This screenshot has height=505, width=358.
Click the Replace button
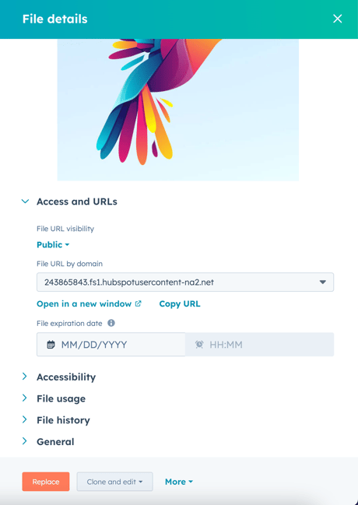click(46, 482)
